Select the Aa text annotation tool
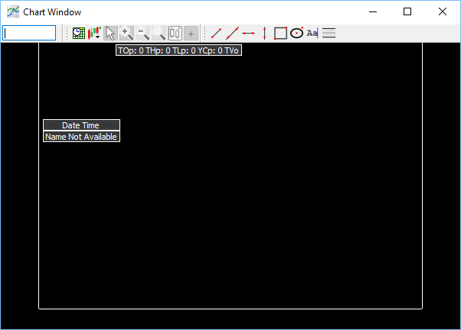Screen dimensions: 461x330 pyautogui.click(x=312, y=33)
